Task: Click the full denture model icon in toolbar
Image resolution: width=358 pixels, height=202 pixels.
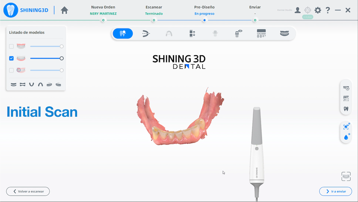Action: pyautogui.click(x=285, y=34)
